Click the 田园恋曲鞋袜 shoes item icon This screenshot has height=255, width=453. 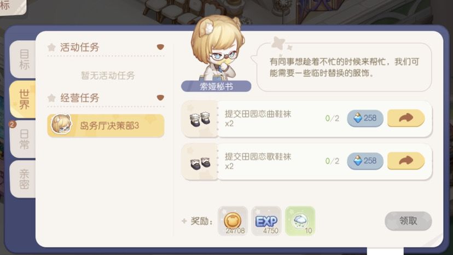point(200,119)
